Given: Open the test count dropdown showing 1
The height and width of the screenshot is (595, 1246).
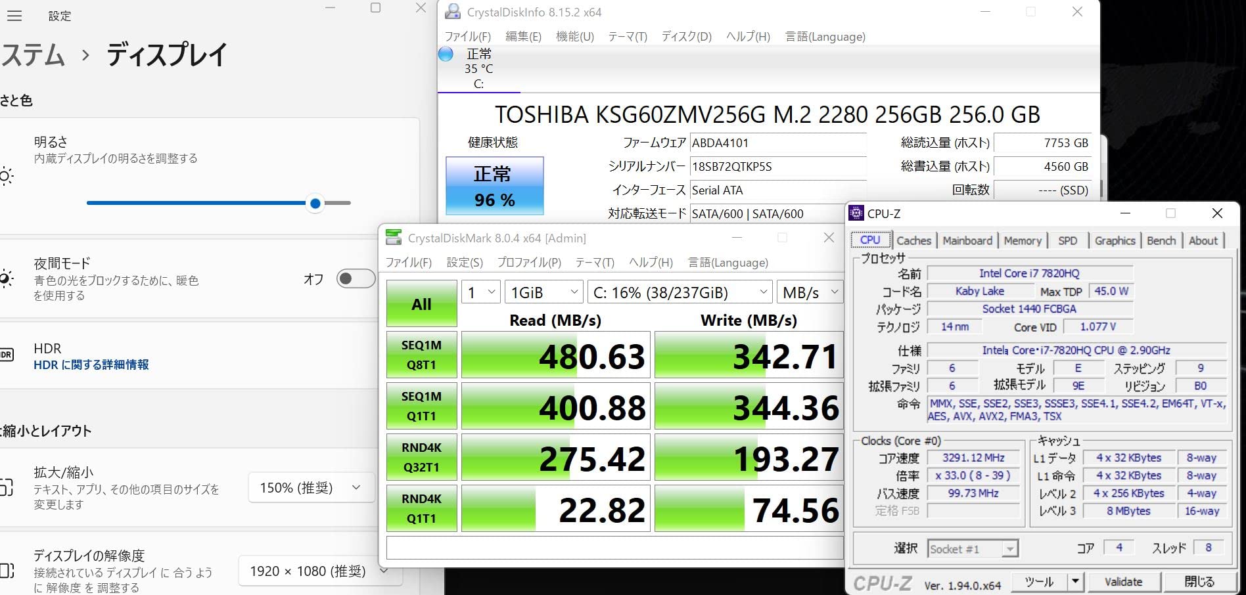Looking at the screenshot, I should [x=481, y=292].
